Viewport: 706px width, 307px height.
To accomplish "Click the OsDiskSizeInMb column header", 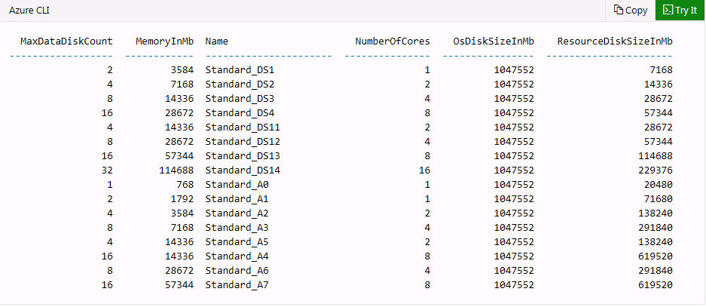I will coord(494,41).
